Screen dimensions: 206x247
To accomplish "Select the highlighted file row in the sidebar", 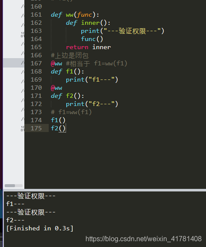I will click(x=14, y=63).
